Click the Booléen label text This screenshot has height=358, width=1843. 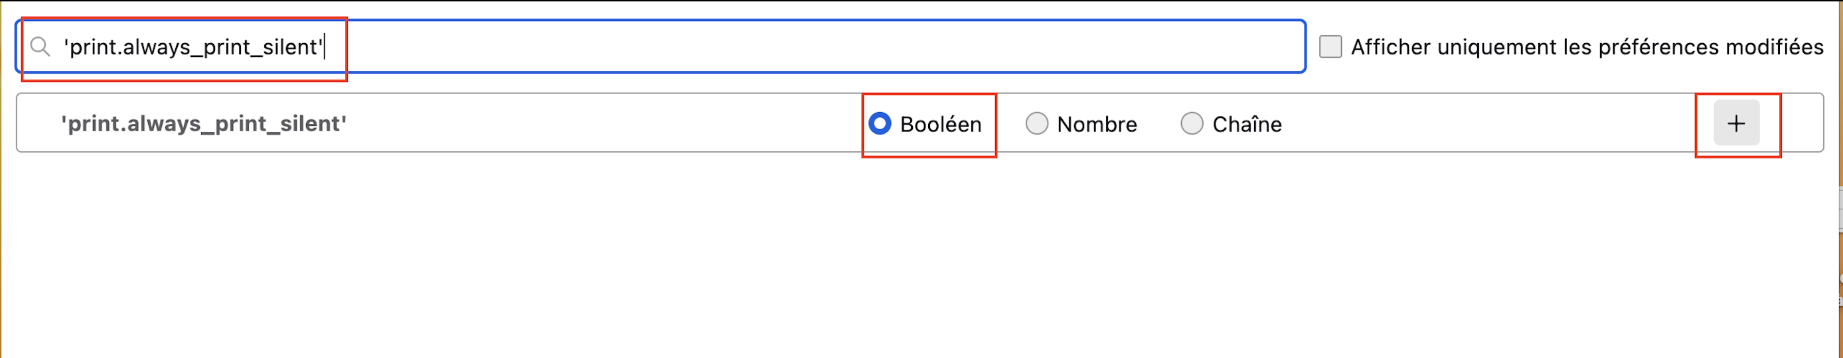click(940, 125)
